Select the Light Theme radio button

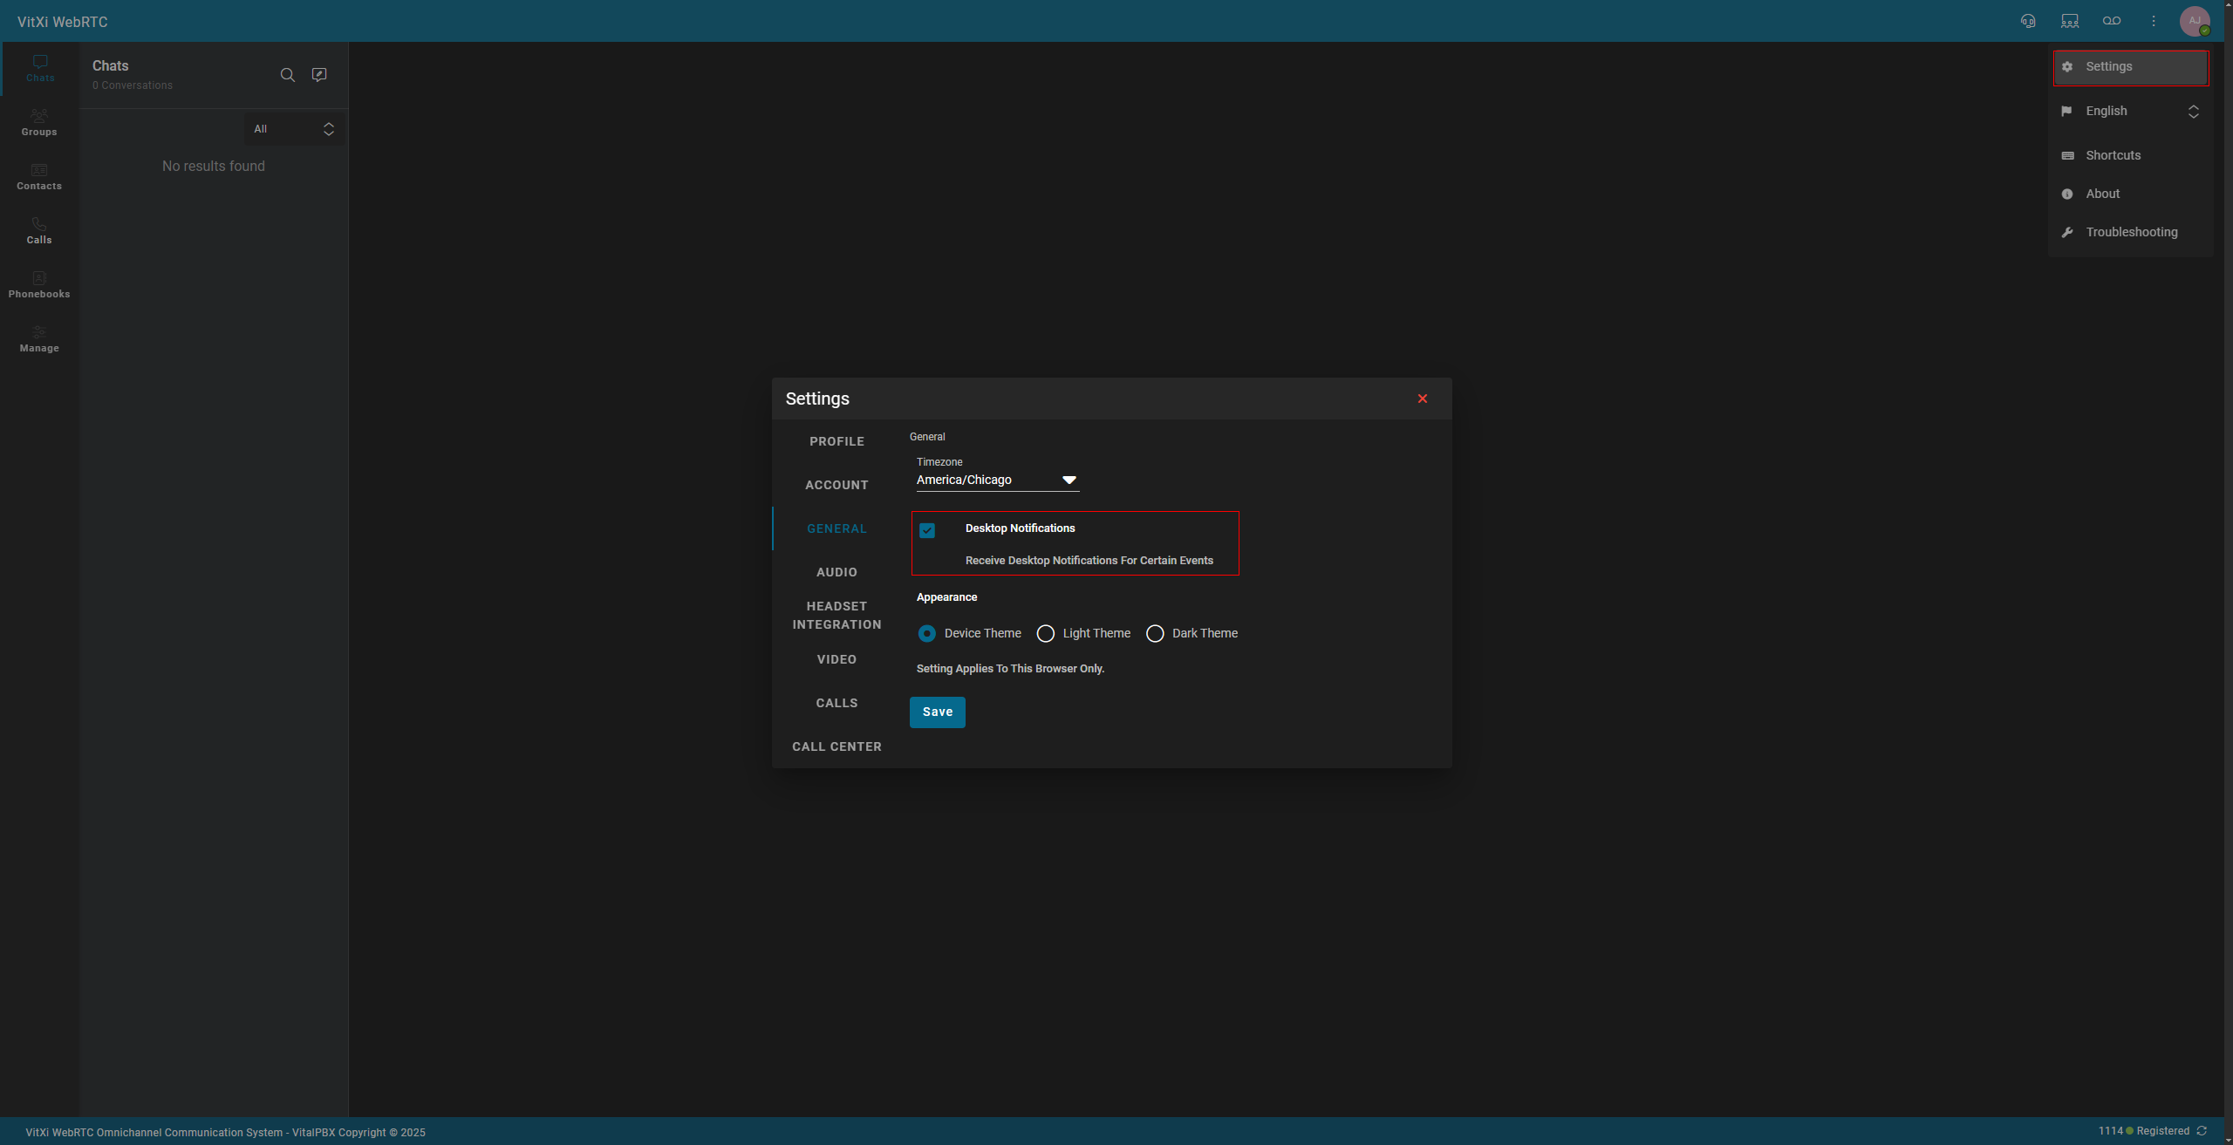point(1045,633)
